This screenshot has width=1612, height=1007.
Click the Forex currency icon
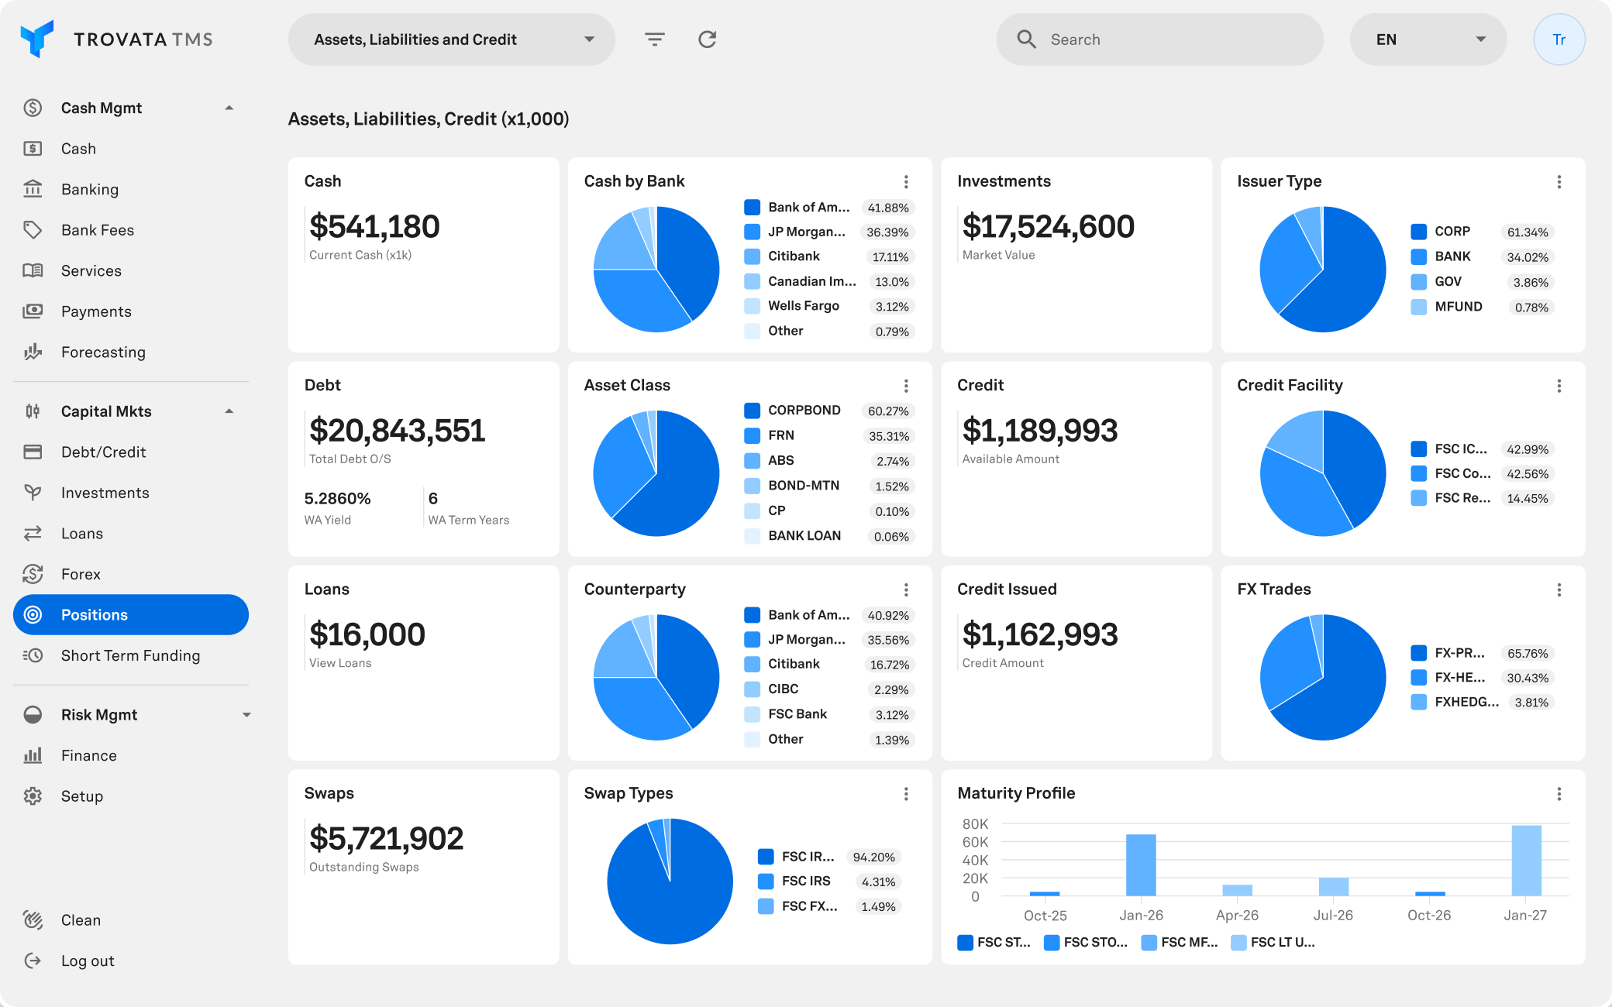[x=33, y=574]
